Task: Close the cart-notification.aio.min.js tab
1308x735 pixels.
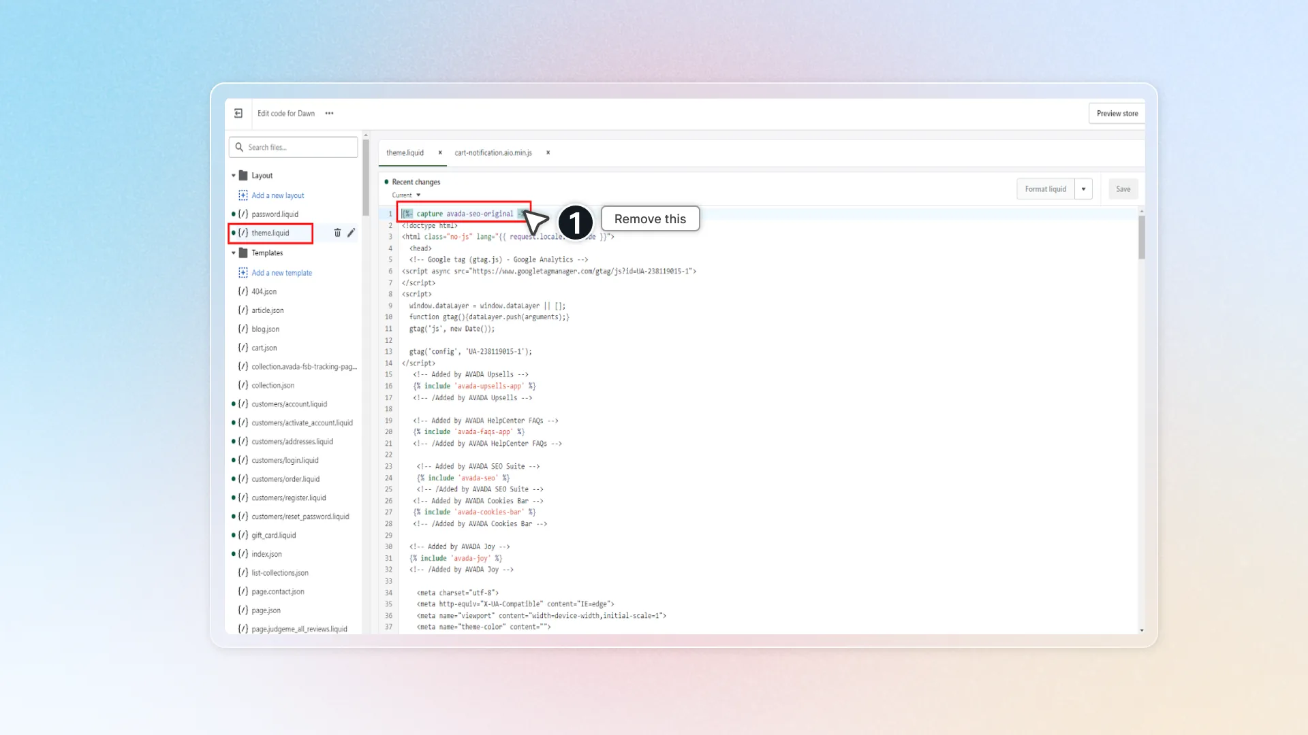Action: click(x=548, y=153)
